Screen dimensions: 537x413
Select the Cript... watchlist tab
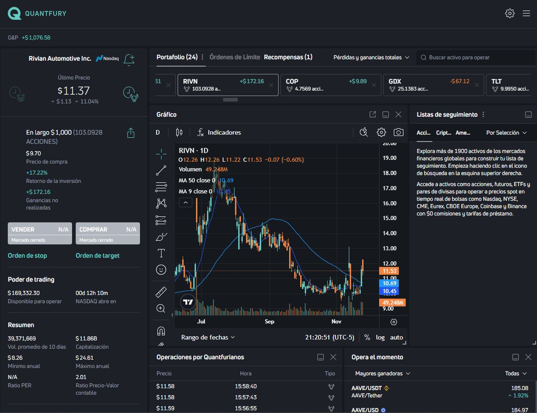pos(443,133)
